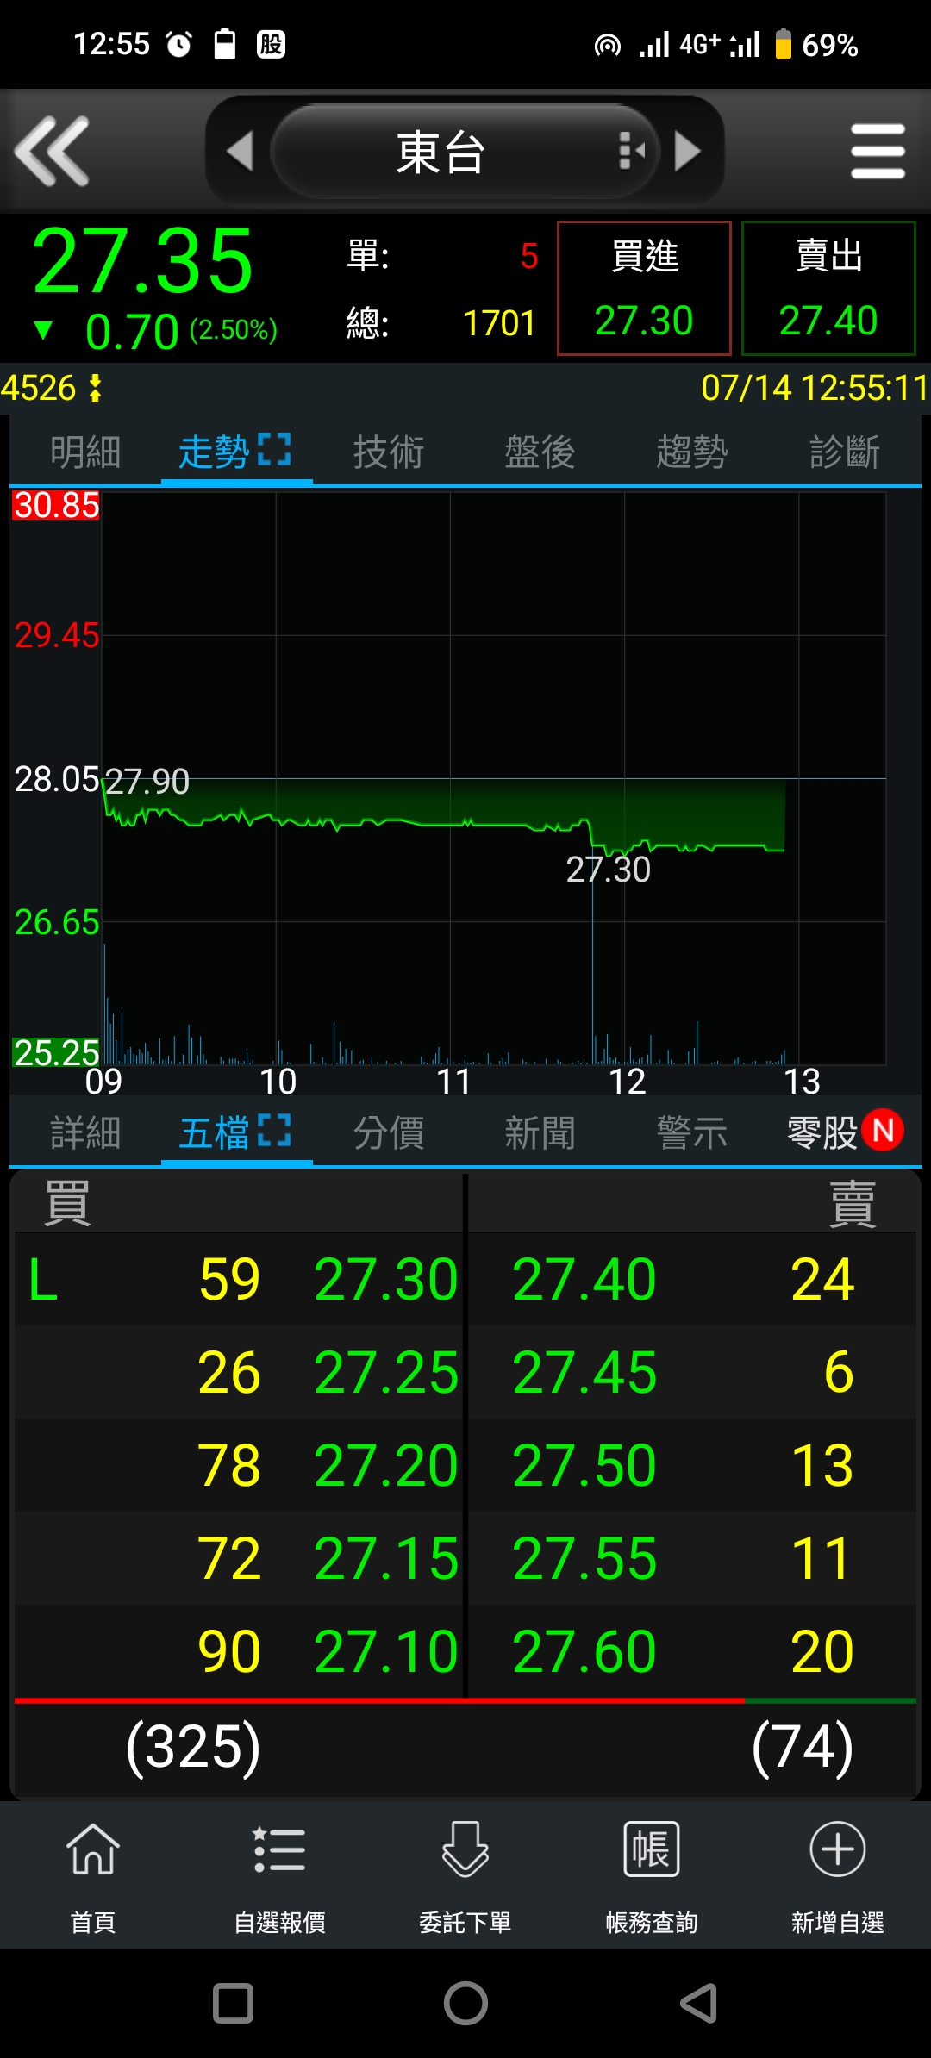Image resolution: width=931 pixels, height=2058 pixels.
Task: Go to next stock with right arrow
Action: [x=687, y=152]
